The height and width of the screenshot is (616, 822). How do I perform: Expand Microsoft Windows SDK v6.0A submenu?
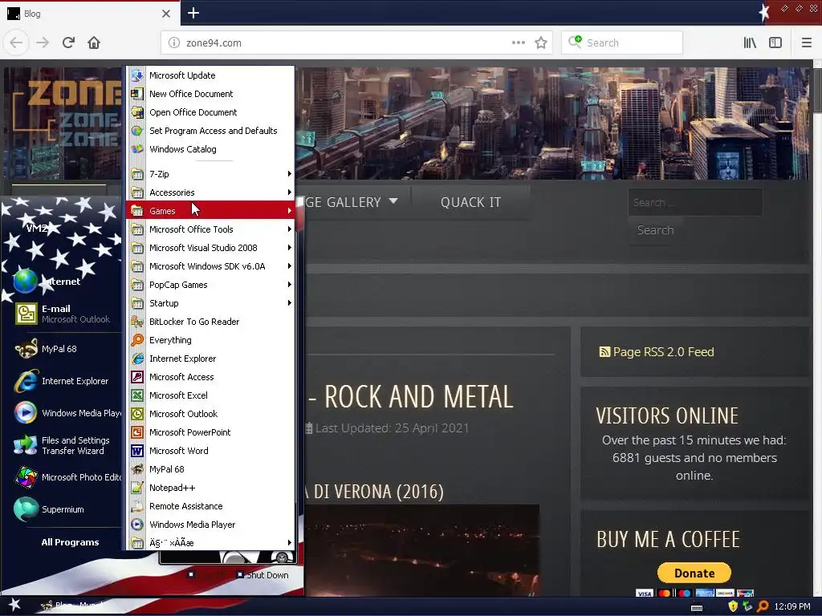[210, 266]
